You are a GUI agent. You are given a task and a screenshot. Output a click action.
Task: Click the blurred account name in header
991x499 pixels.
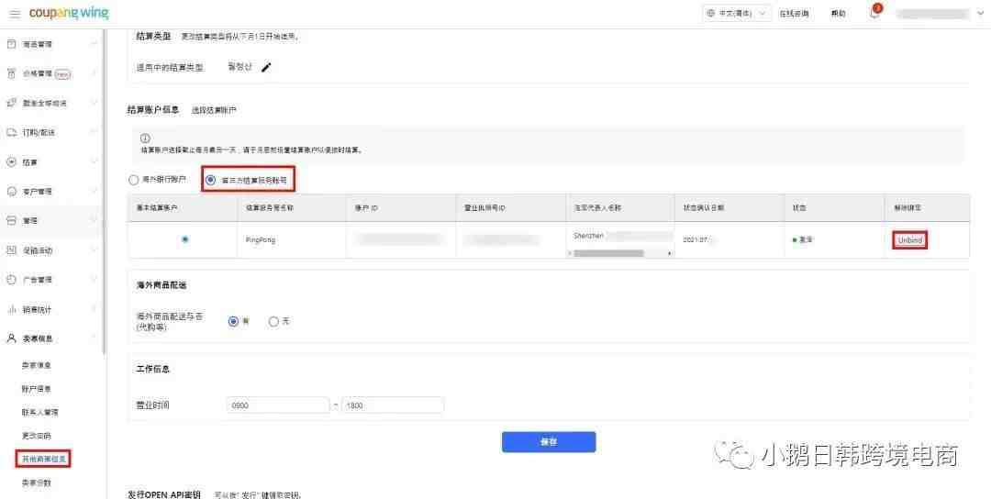(x=933, y=13)
